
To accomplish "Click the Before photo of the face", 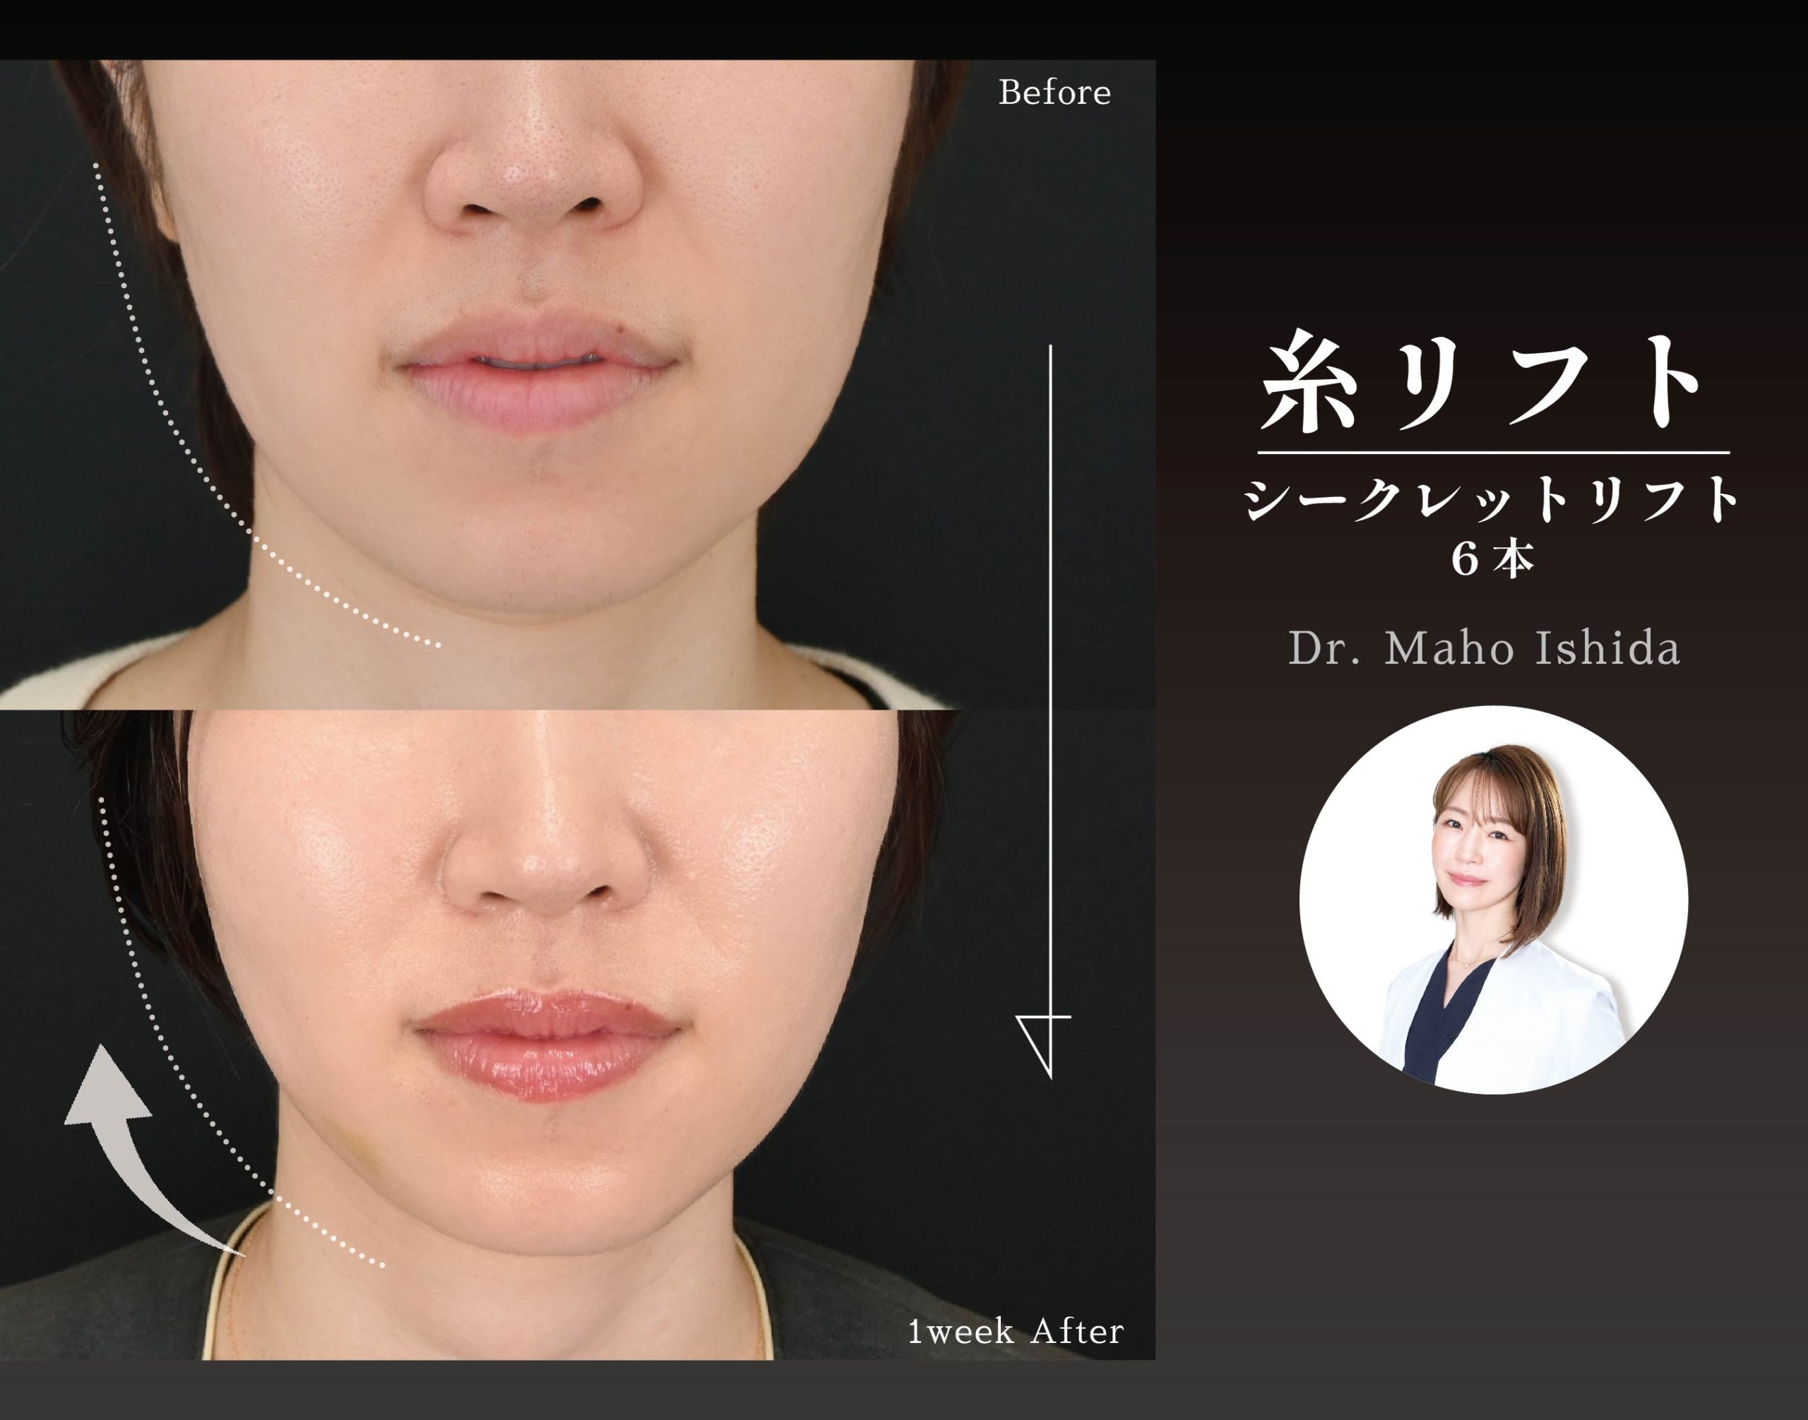I will (577, 384).
